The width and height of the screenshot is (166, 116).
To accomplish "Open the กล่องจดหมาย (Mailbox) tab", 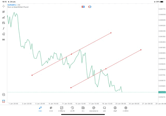I will 94,109.
